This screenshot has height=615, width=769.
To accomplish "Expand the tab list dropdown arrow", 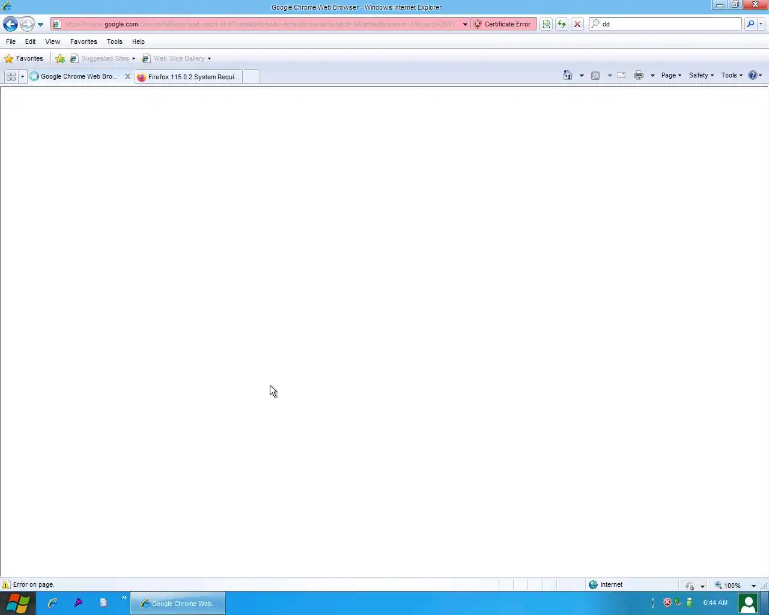I will tap(22, 76).
